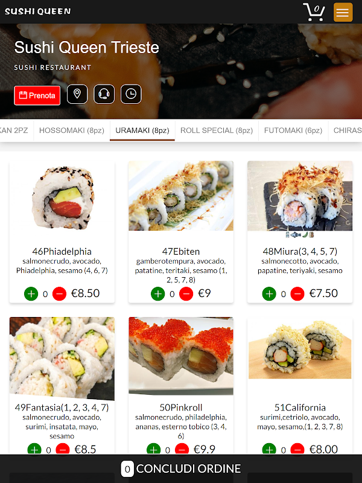The image size is (362, 483).
Task: Add one 47Ebiten roll
Action: pos(158,293)
